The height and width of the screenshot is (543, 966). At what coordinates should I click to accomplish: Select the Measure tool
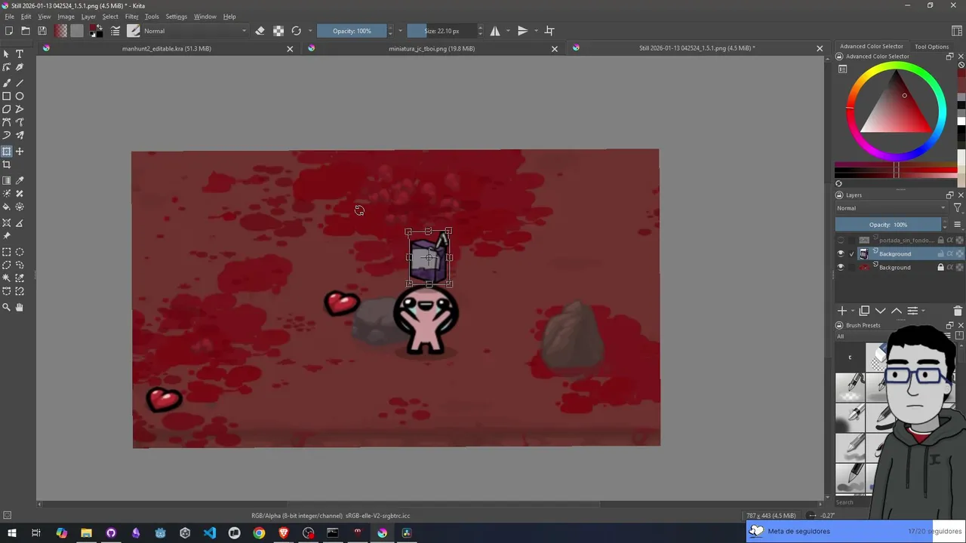(20, 223)
